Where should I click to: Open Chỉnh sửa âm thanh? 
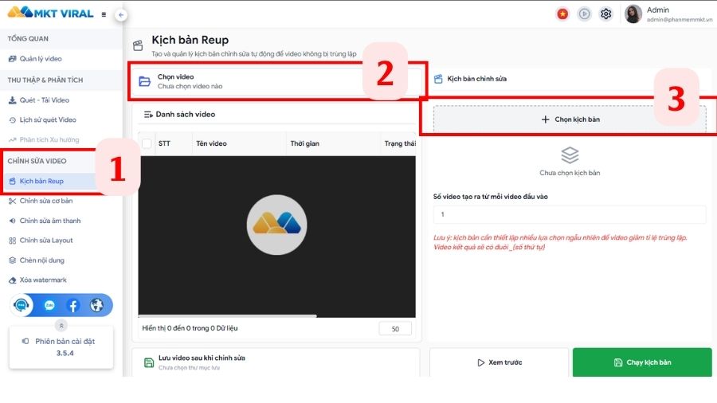click(x=45, y=221)
